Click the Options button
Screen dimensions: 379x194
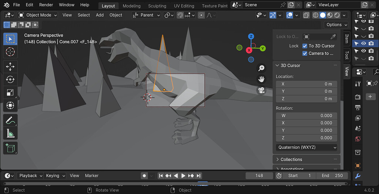point(336,25)
